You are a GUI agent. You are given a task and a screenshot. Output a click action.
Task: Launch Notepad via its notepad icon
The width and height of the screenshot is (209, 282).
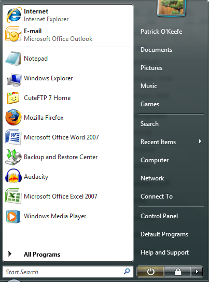[x=13, y=59]
